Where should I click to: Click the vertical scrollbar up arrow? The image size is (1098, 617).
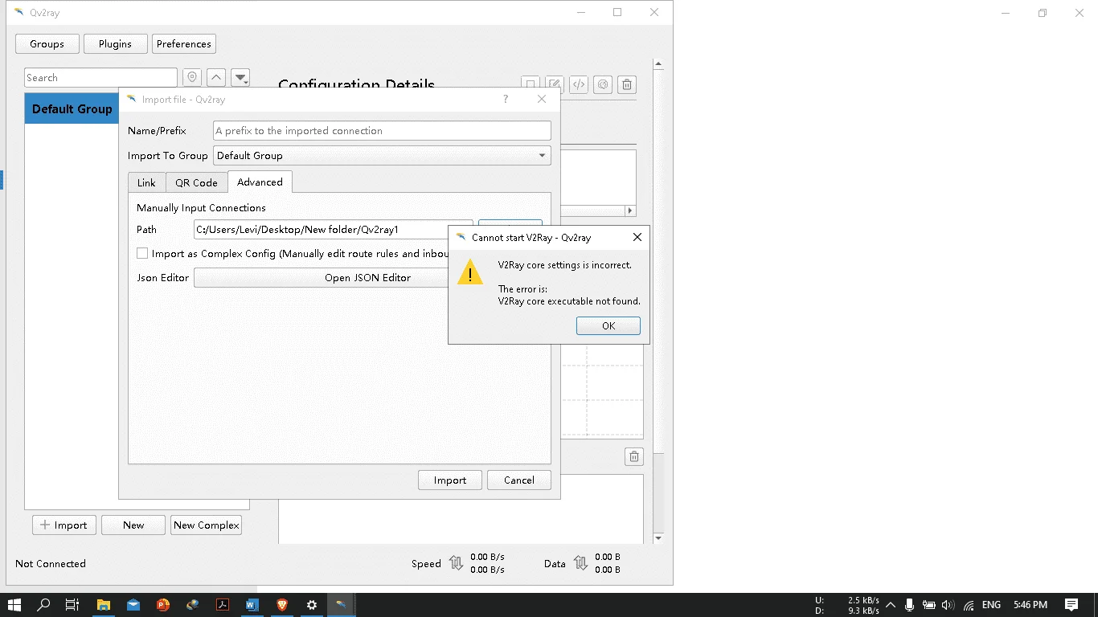[x=658, y=64]
